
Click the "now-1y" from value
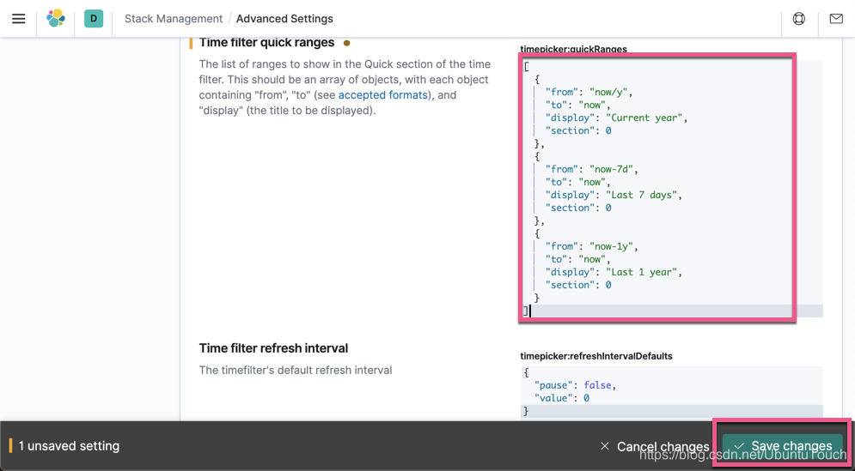tap(613, 247)
